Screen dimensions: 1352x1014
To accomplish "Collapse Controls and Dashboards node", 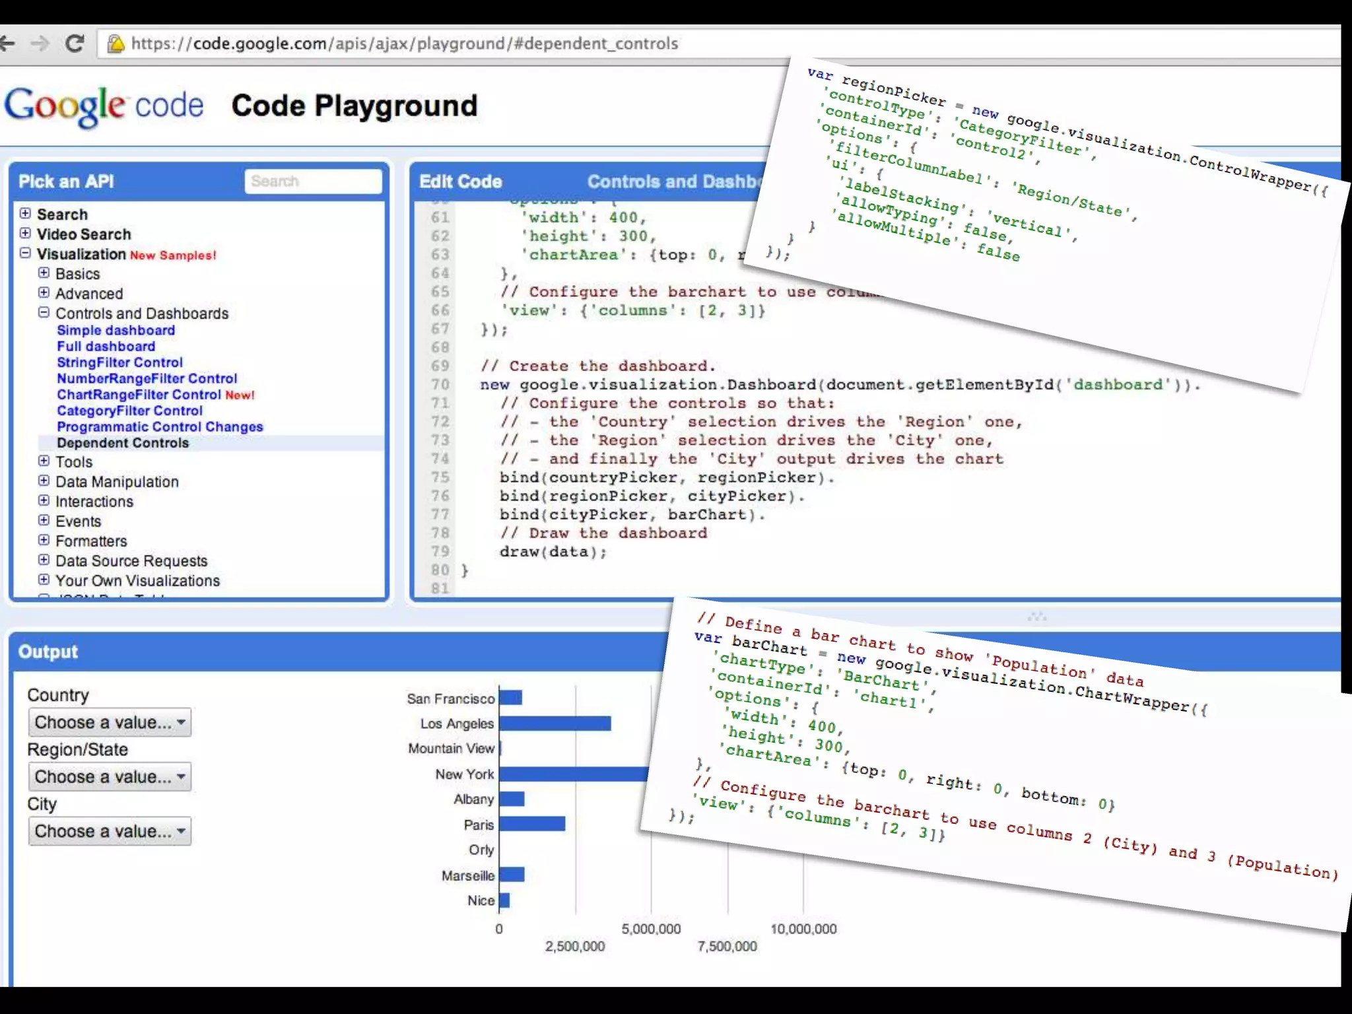I will 44,312.
